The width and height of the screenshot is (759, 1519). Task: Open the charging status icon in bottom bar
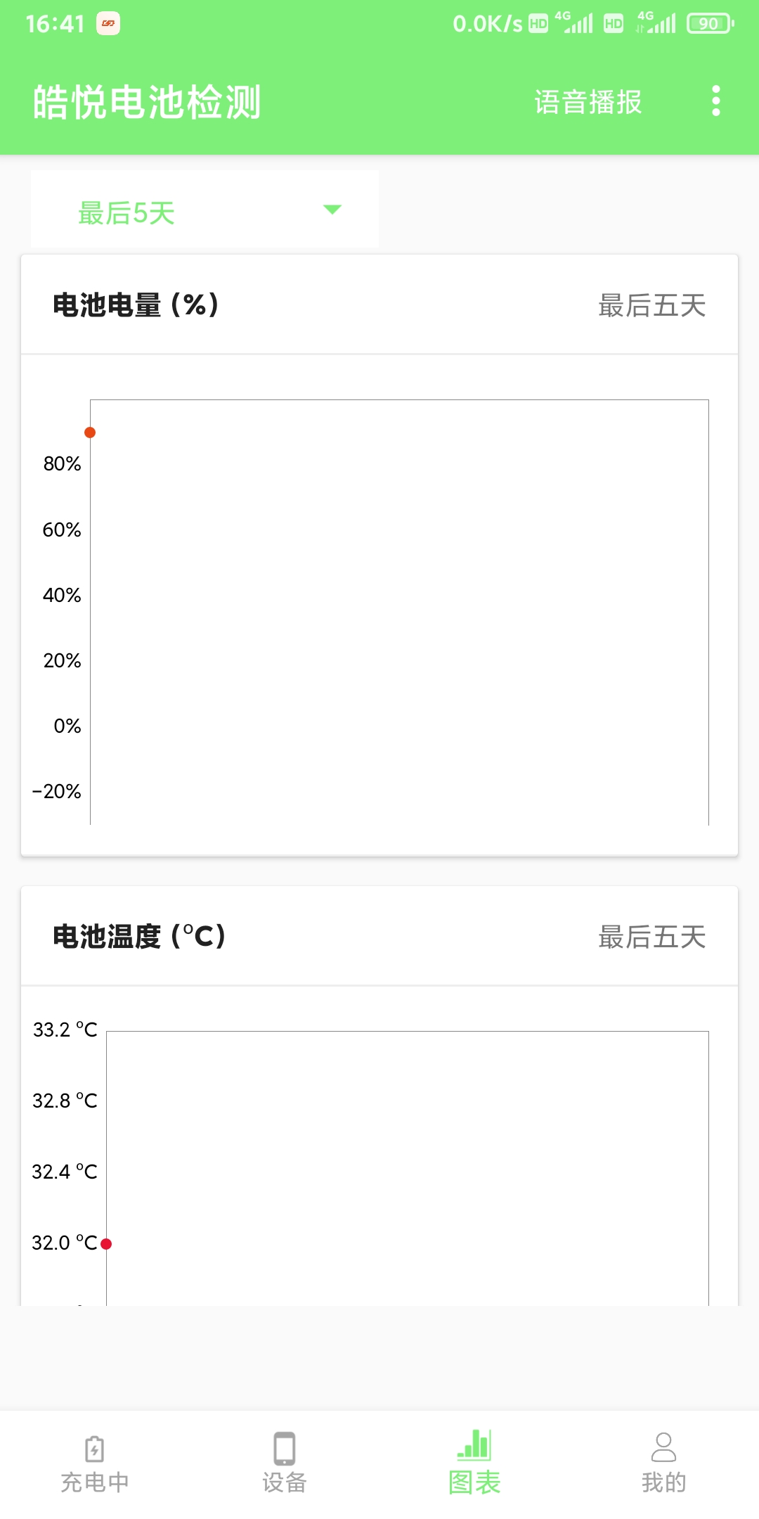(x=93, y=1449)
